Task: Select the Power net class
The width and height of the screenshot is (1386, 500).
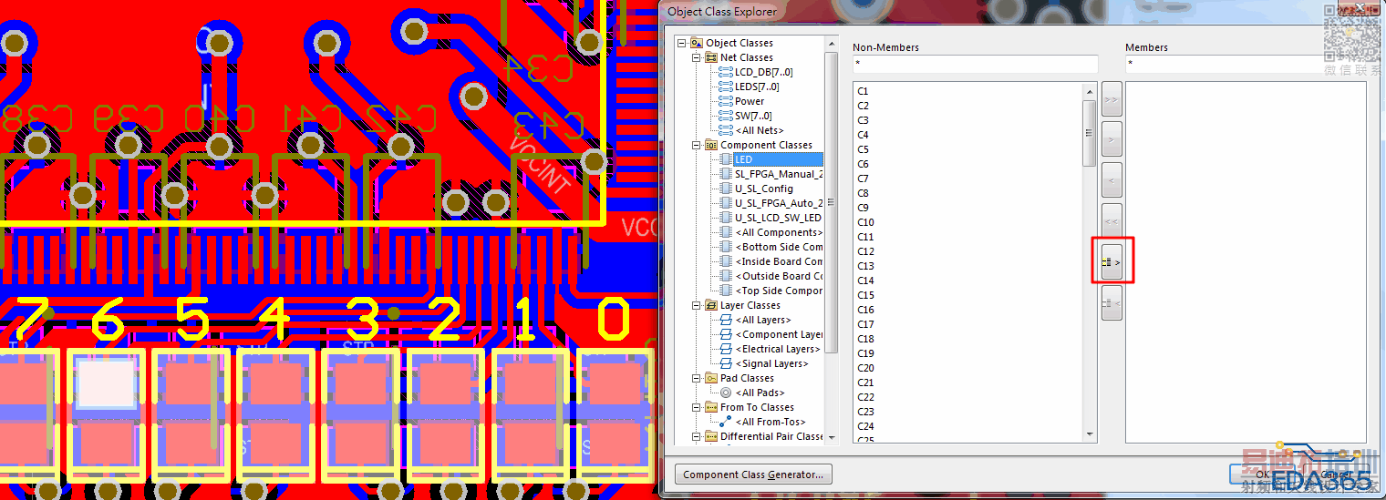Action: pos(750,101)
